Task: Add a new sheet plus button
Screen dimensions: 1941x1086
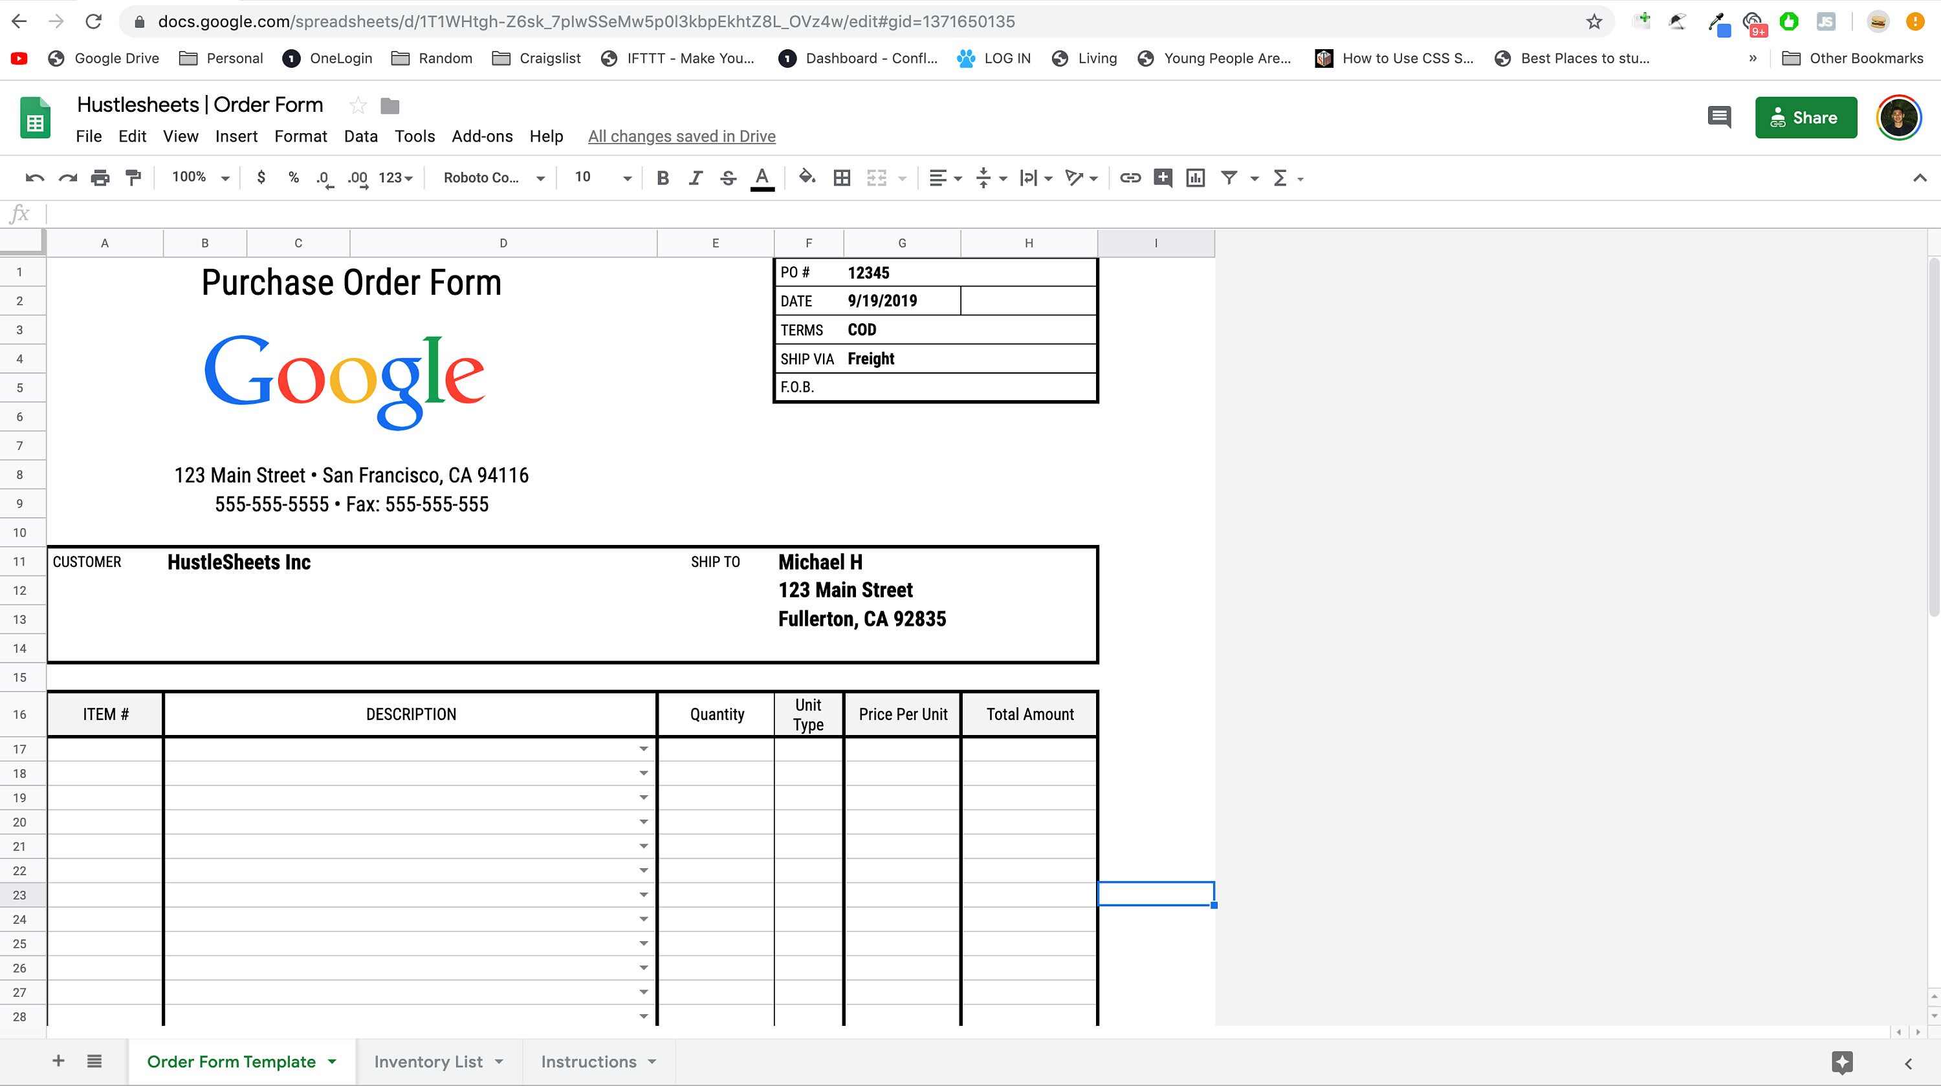Action: click(58, 1061)
